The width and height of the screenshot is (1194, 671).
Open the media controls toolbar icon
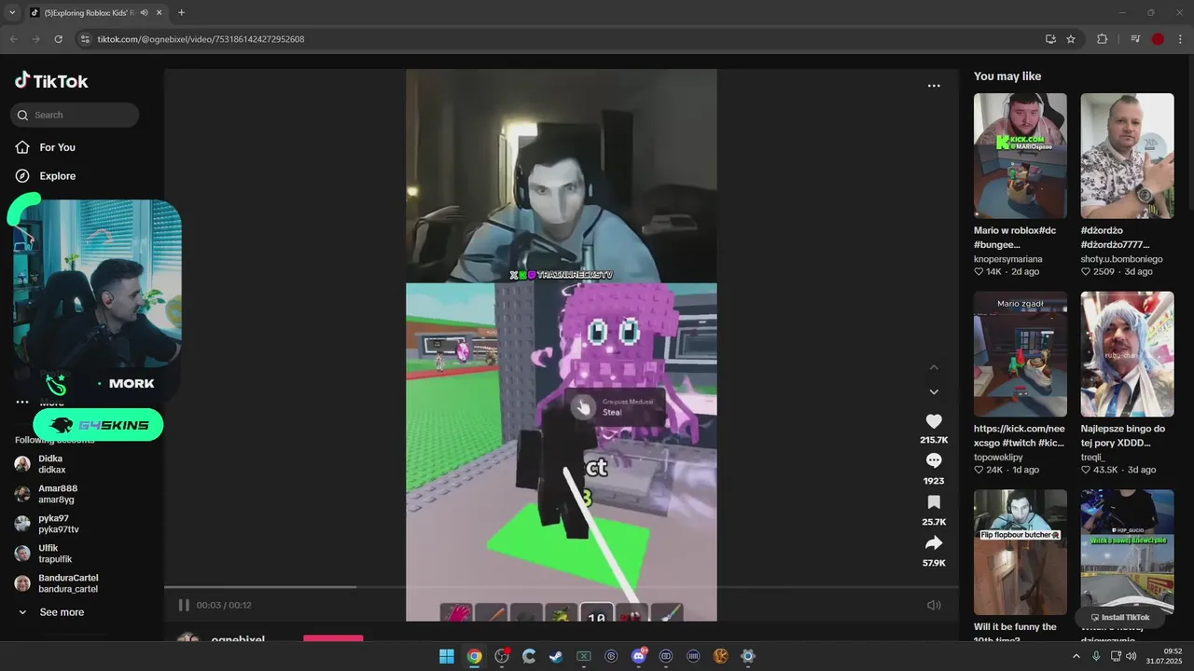pos(1135,39)
